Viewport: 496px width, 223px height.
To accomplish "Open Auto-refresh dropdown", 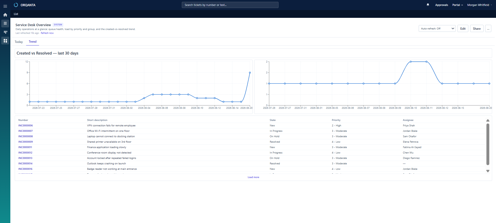I will [x=437, y=28].
